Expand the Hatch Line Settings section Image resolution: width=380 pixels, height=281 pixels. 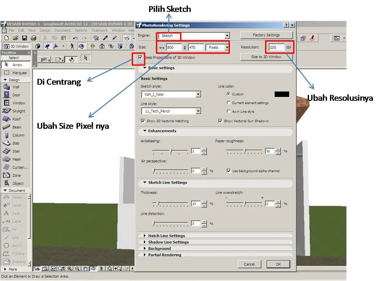click(145, 236)
